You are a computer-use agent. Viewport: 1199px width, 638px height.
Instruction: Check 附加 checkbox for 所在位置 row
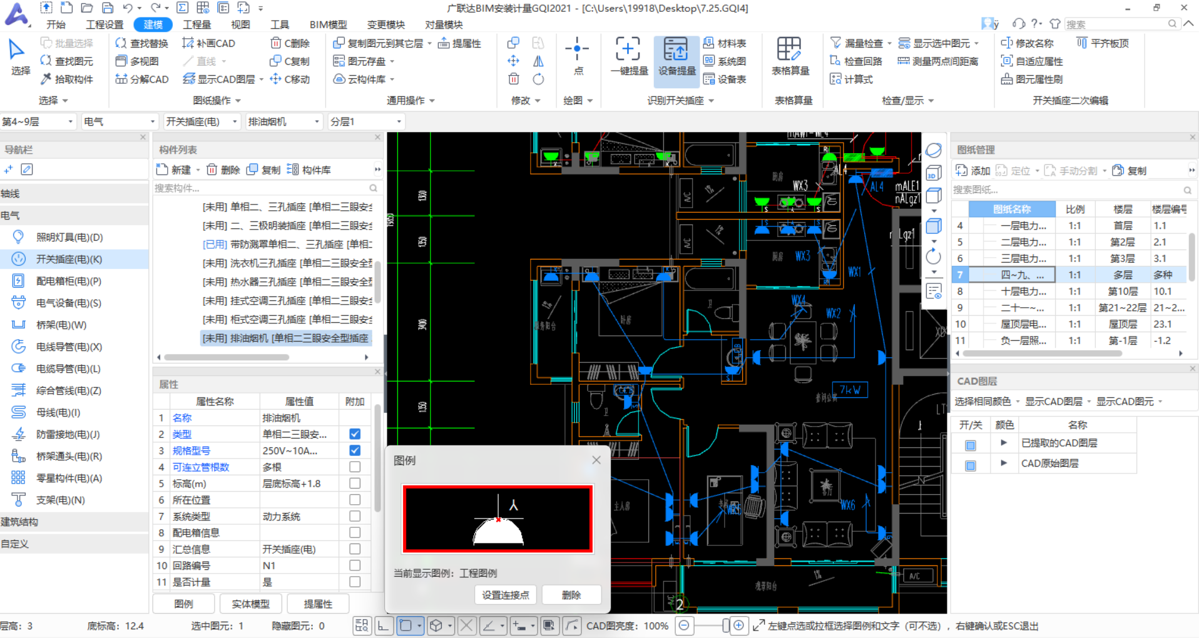pyautogui.click(x=355, y=500)
